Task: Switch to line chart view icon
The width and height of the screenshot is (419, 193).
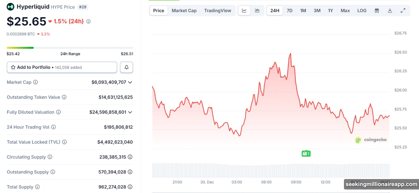Action: [244, 10]
